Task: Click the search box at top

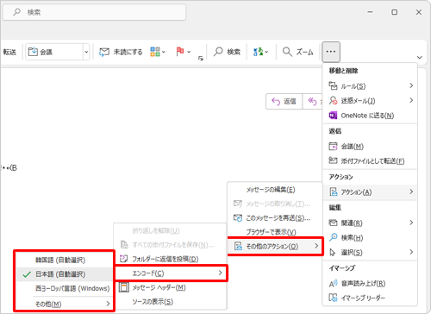Action: click(94, 12)
